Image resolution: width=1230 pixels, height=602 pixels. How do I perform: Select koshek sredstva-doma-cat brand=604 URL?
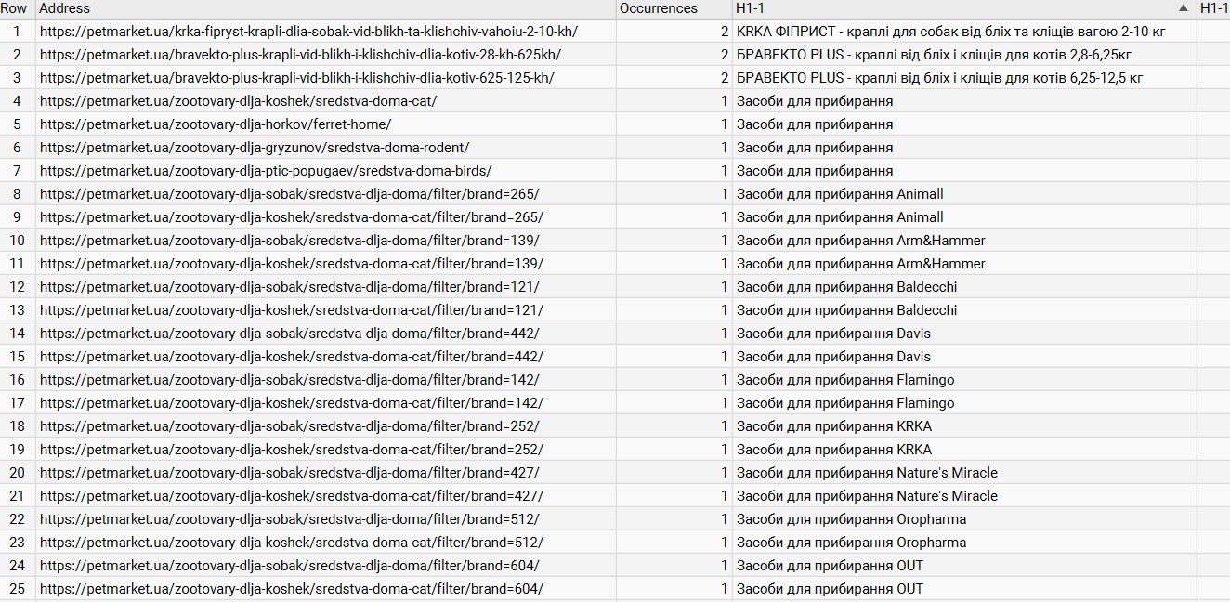coord(325,588)
